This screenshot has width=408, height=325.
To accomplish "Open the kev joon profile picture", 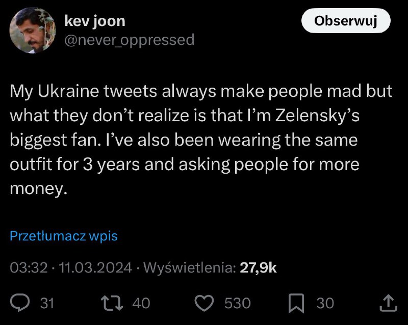I will [x=33, y=30].
